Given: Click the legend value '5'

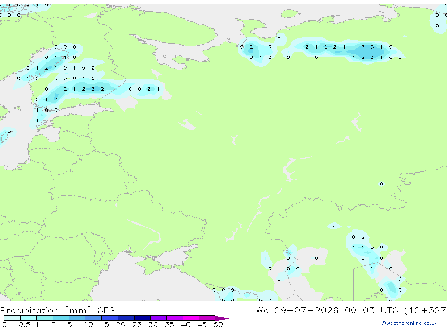Looking at the screenshot, I should (x=69, y=324).
